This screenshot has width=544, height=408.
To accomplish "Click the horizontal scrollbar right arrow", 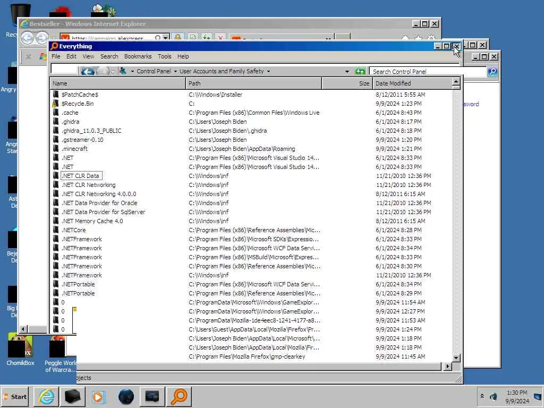I will click(x=447, y=366).
